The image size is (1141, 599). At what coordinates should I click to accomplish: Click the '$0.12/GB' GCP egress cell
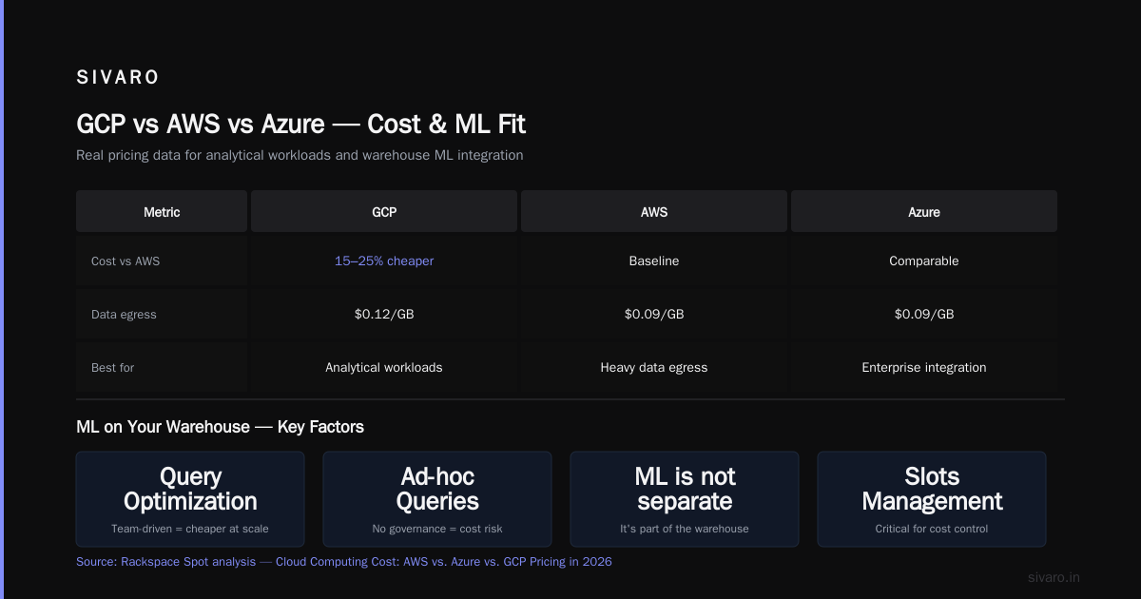(x=384, y=315)
